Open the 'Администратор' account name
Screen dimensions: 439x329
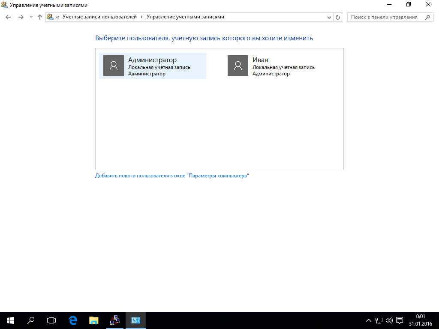point(152,60)
